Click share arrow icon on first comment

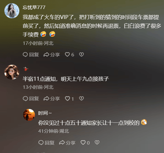(46, 55)
